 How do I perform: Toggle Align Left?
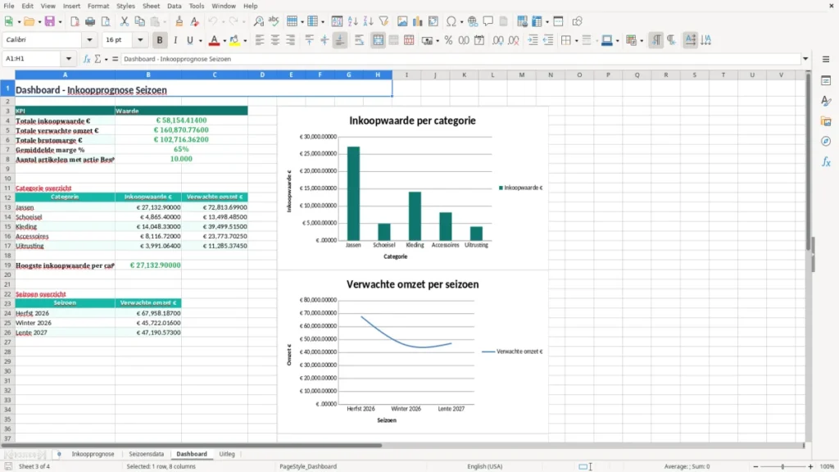tap(260, 40)
